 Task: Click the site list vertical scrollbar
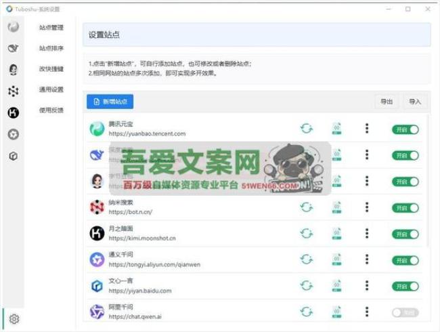click(x=428, y=180)
